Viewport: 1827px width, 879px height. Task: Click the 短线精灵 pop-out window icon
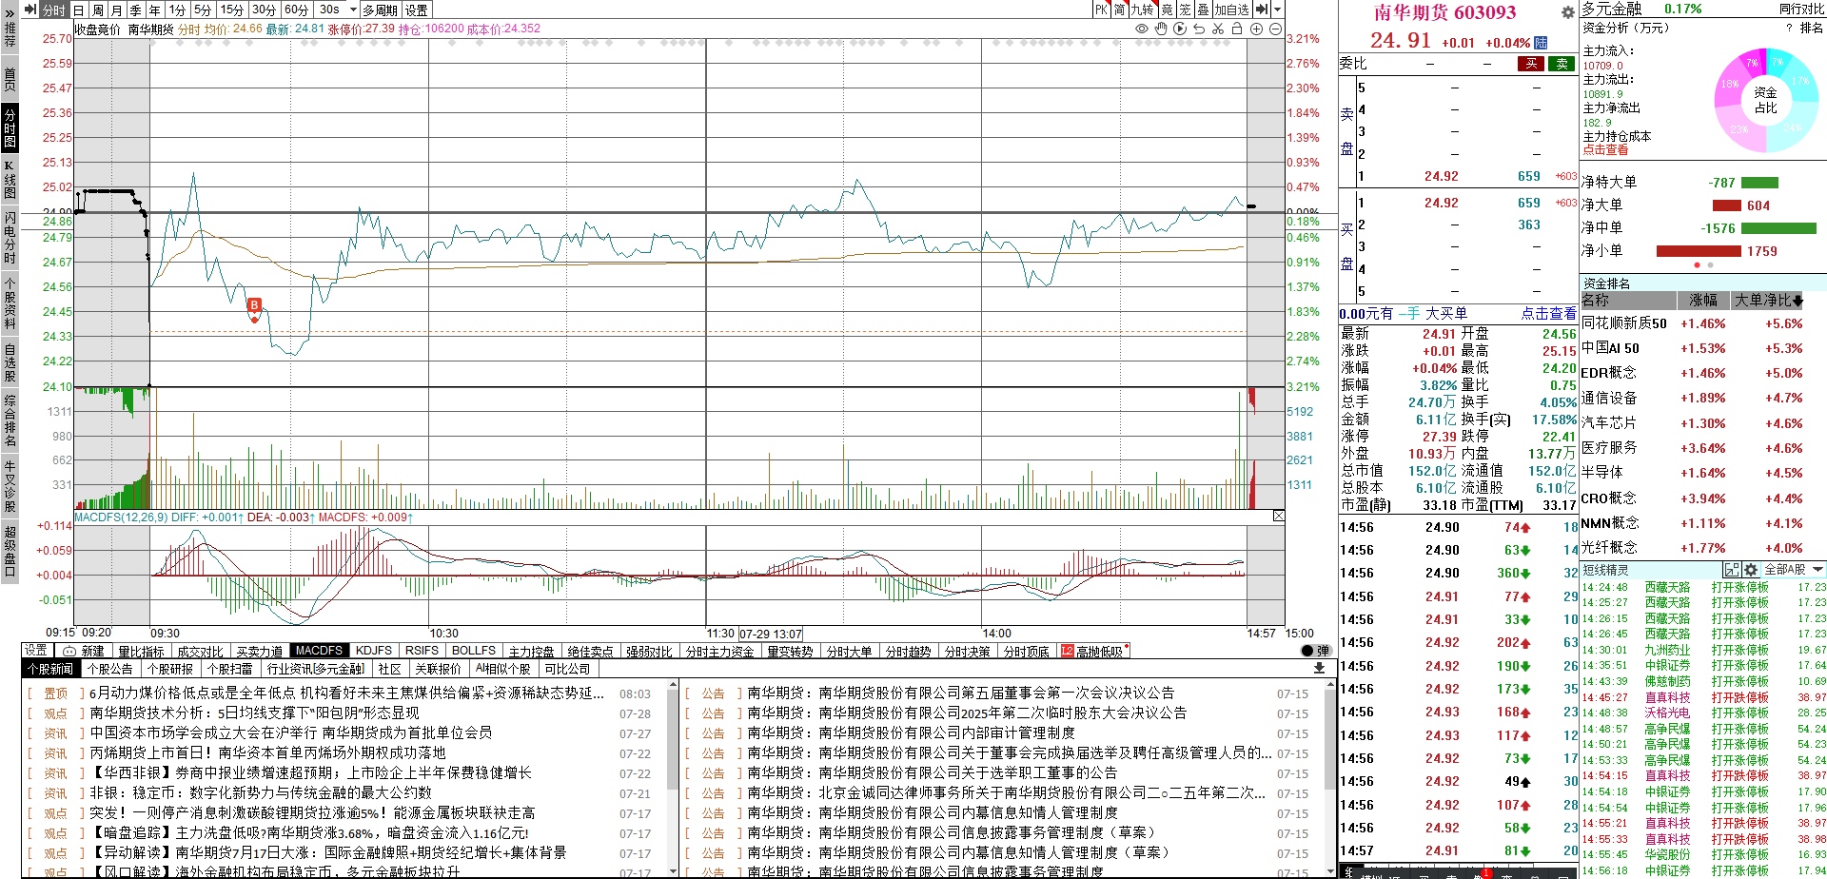click(x=1733, y=570)
